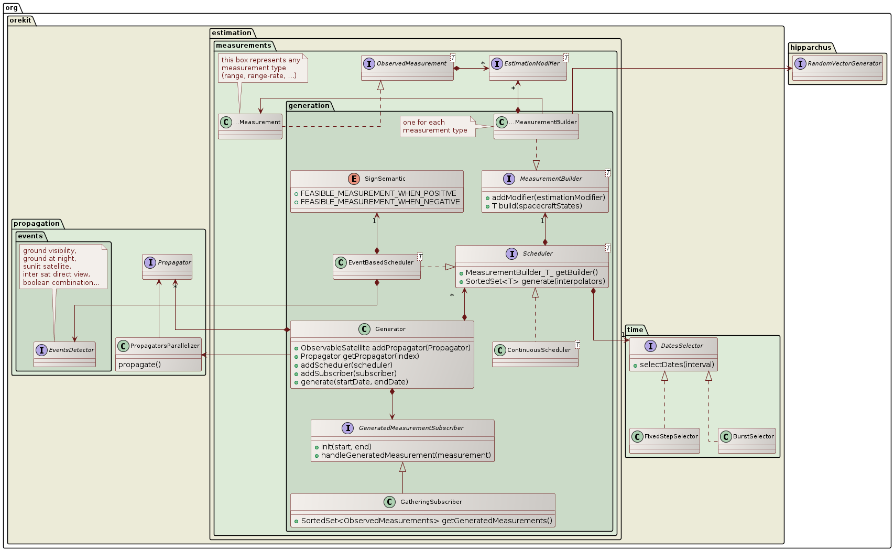Select the generic T box on ContinuousScheduler
This screenshot has width=894, height=551.
pos(577,344)
